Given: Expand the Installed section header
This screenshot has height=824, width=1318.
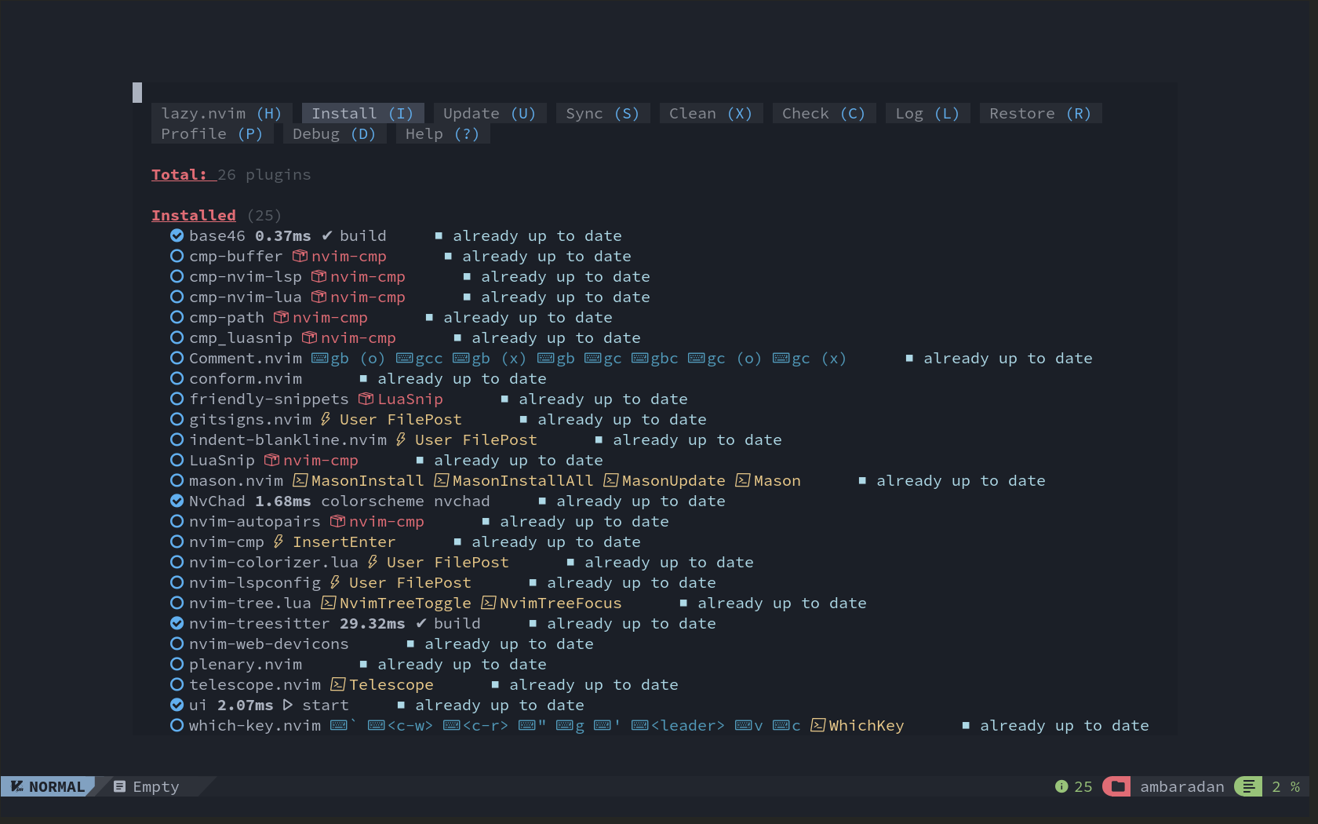Looking at the screenshot, I should pyautogui.click(x=194, y=215).
